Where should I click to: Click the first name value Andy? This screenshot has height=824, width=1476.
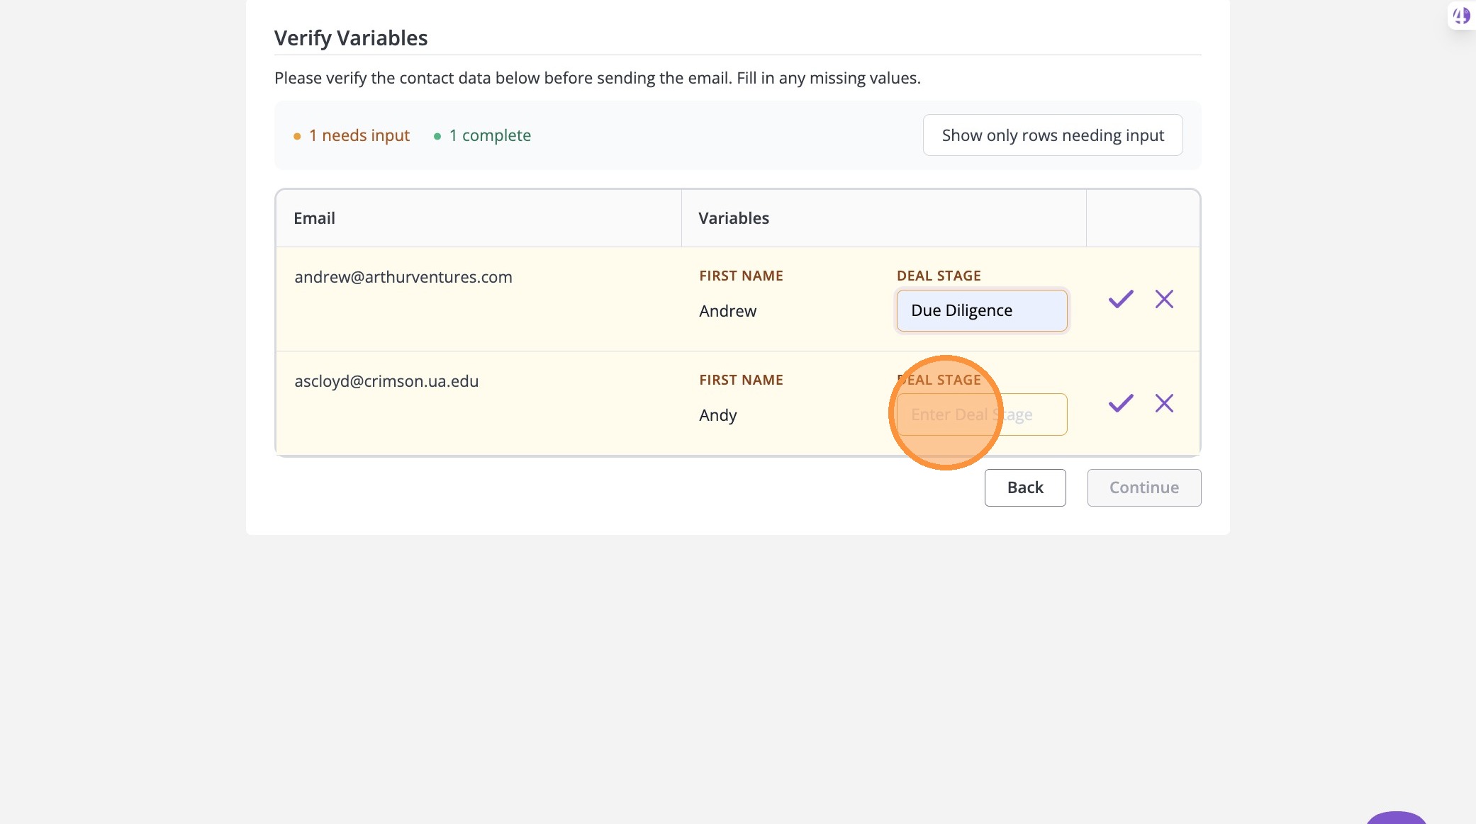point(717,415)
